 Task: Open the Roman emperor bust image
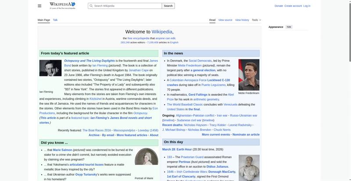[248, 168]
